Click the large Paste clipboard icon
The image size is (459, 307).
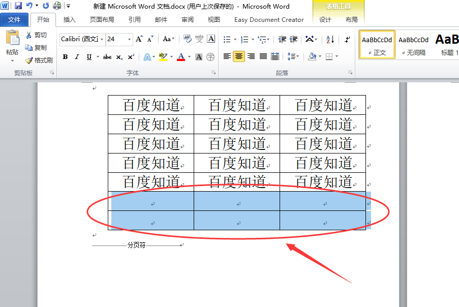point(12,38)
